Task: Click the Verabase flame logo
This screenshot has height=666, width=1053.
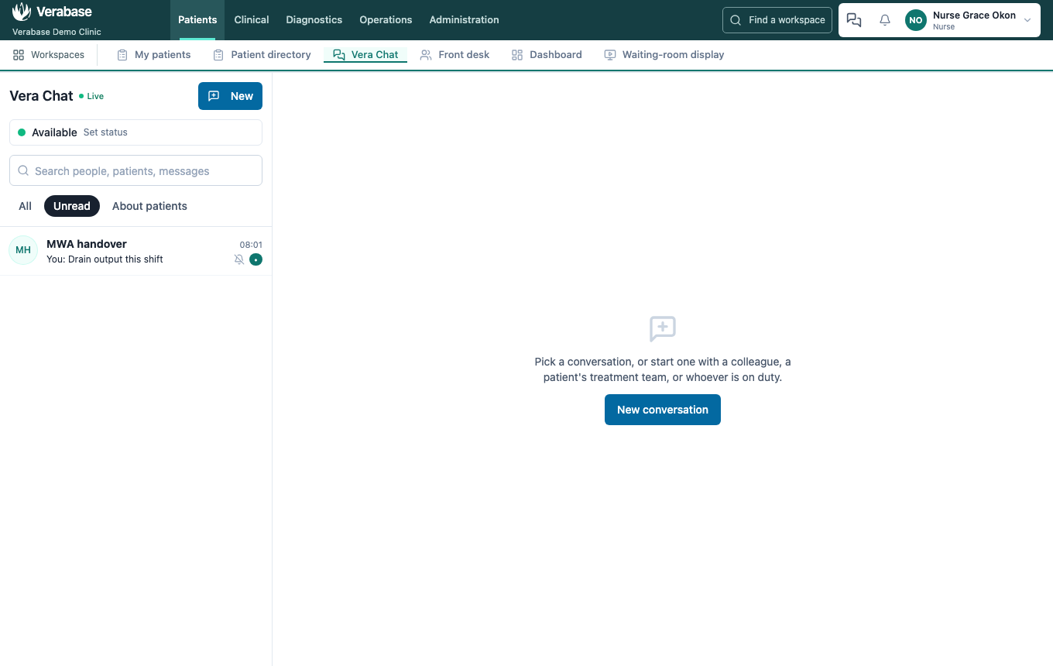Action: [x=22, y=12]
